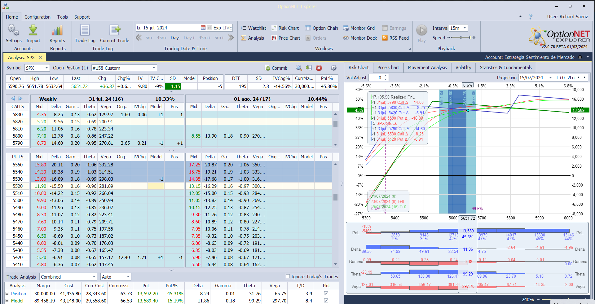This screenshot has height=304, width=595.
Task: Click the red X delete position icon
Action: (x=319, y=68)
